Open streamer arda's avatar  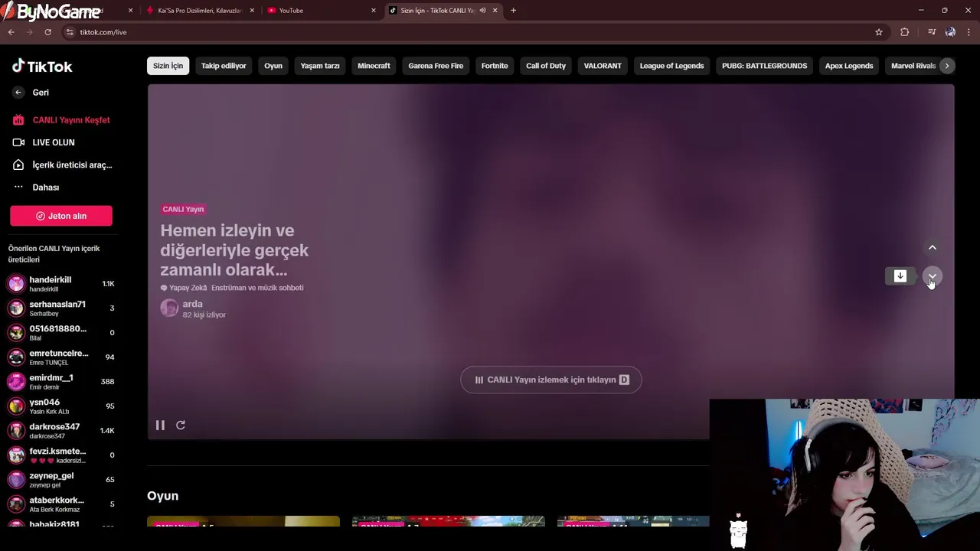[x=169, y=308]
